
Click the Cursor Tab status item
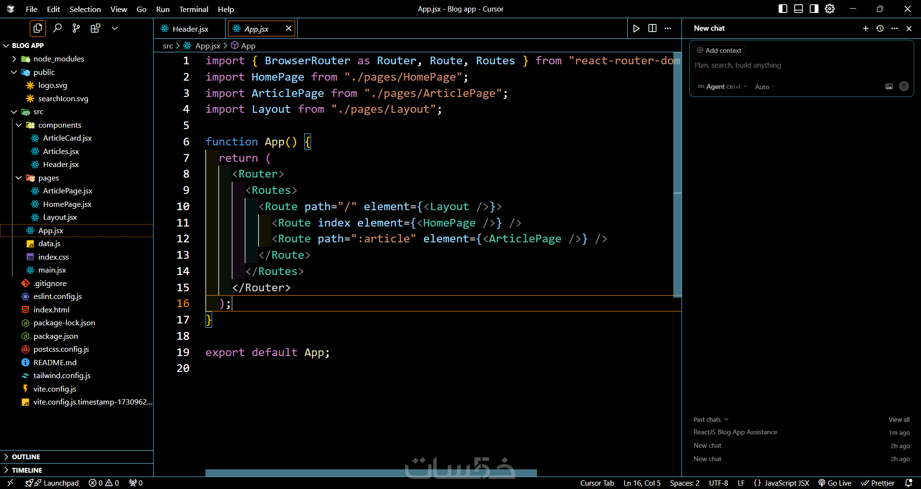point(597,483)
